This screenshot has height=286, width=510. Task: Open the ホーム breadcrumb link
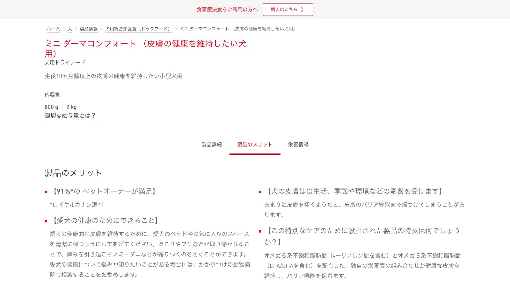click(53, 29)
